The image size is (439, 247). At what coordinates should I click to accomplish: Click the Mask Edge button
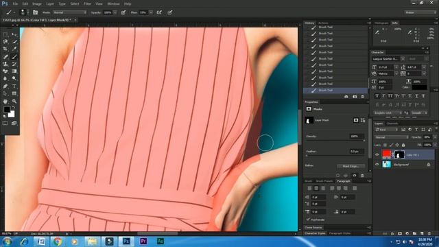pos(351,166)
